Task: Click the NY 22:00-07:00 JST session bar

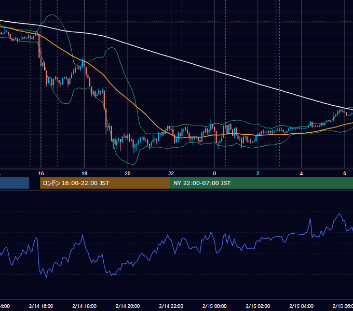Action: (261, 183)
